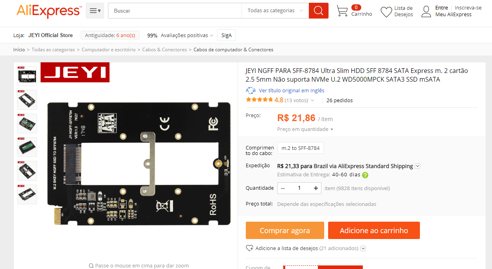492x269 pixels.
Task: Click the orange search magnifier button
Action: tap(318, 11)
